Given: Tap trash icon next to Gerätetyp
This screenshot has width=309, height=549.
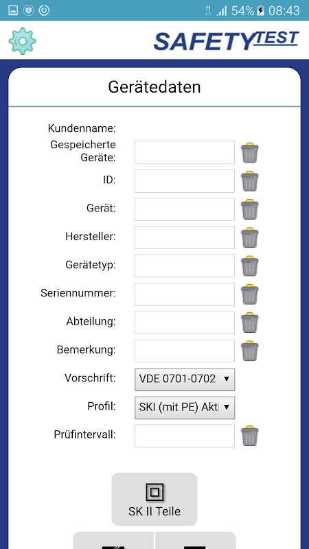Looking at the screenshot, I should pos(249,266).
